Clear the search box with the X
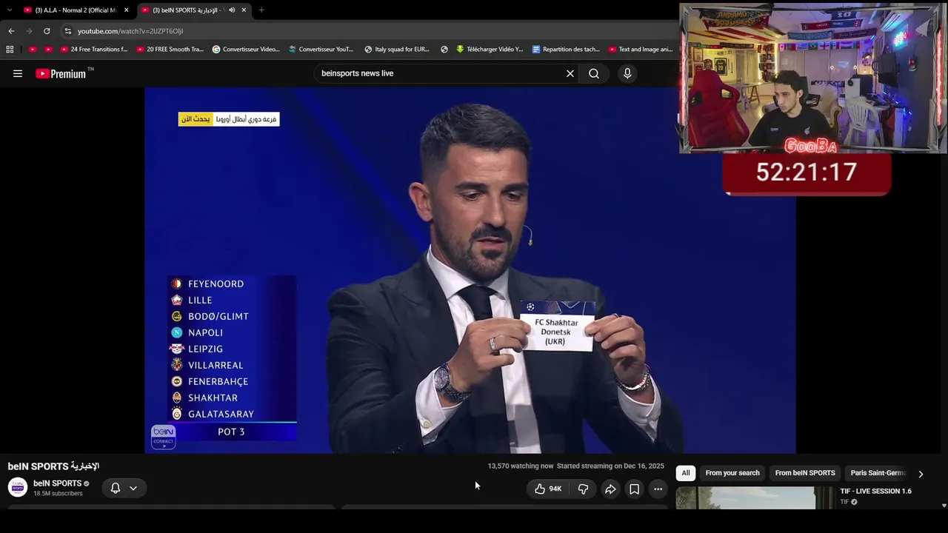The image size is (948, 533). click(570, 73)
